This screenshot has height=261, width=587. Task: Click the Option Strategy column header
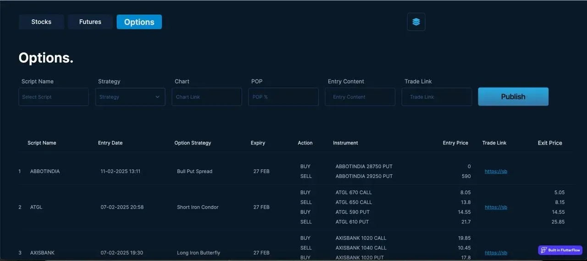pyautogui.click(x=193, y=143)
